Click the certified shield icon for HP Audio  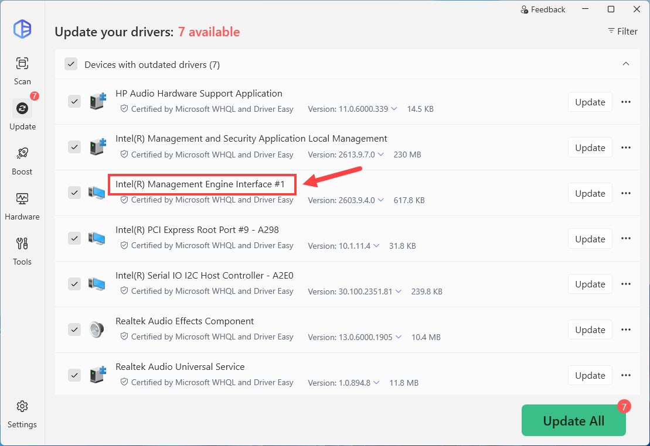pyautogui.click(x=124, y=108)
